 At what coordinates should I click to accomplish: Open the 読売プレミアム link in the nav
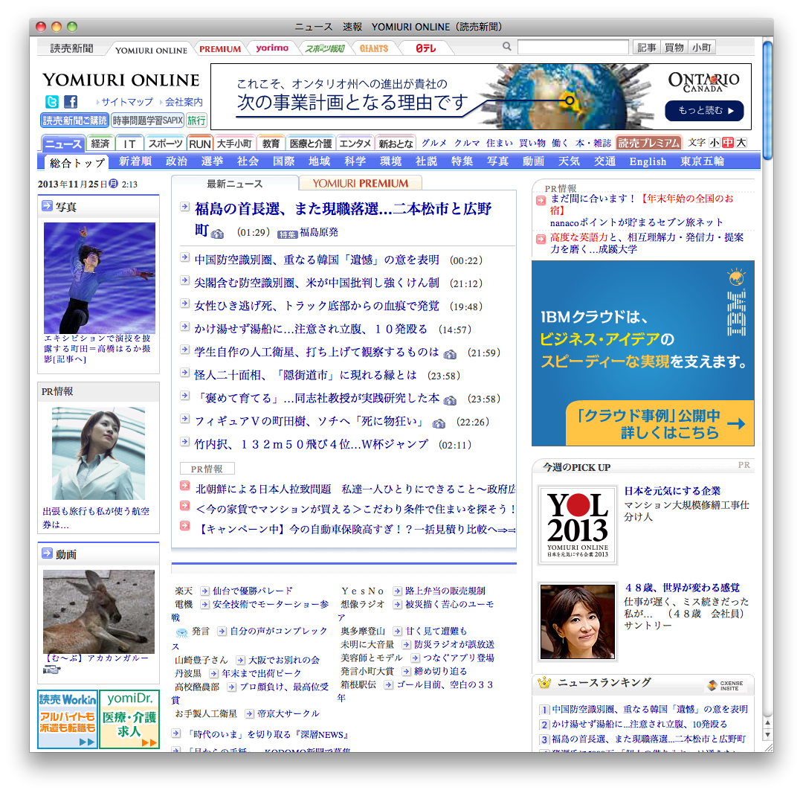649,143
